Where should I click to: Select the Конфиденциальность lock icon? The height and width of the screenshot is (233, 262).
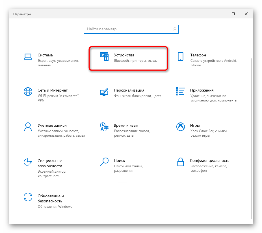(x=181, y=162)
